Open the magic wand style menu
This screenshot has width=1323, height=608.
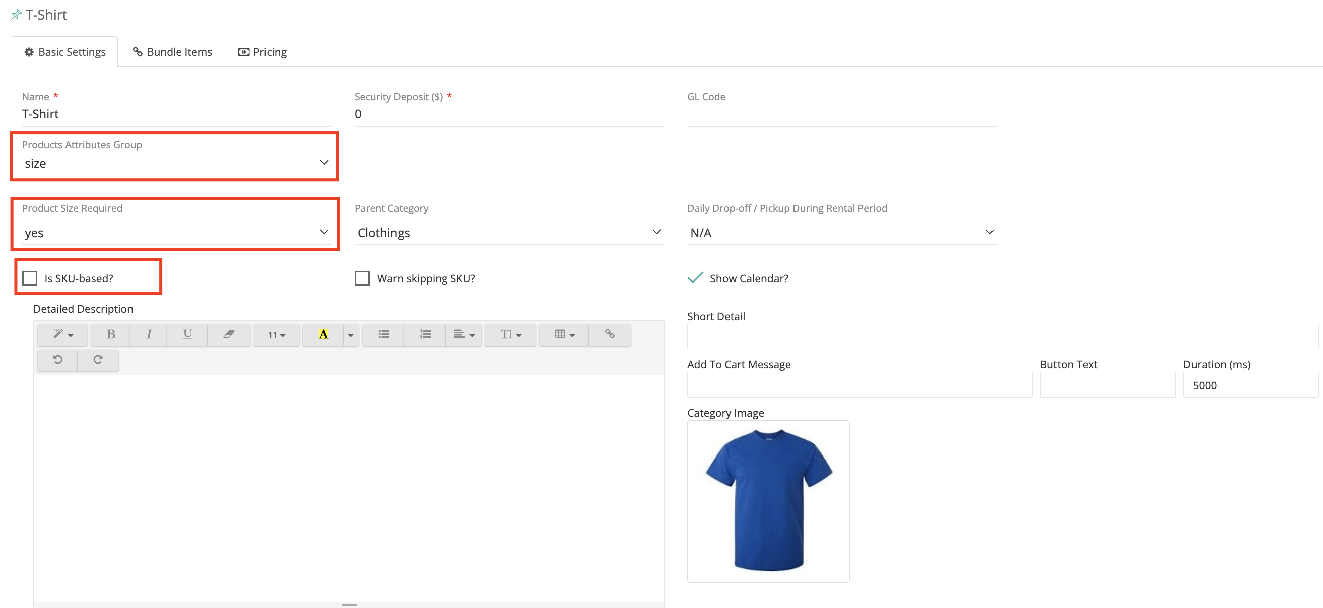coord(62,335)
